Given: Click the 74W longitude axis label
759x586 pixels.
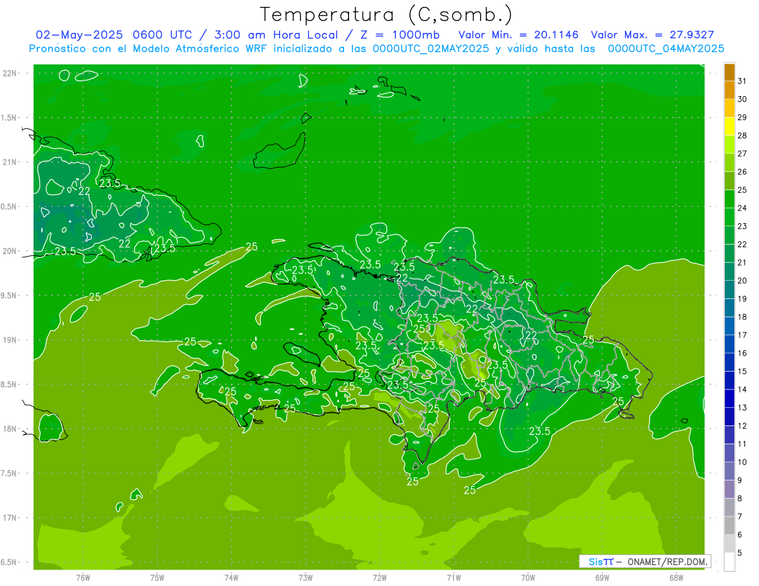Looking at the screenshot, I should click(231, 578).
